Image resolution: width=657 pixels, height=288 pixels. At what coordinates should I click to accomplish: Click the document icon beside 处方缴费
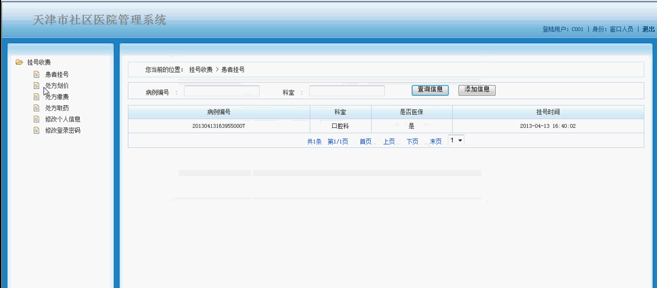pos(36,97)
